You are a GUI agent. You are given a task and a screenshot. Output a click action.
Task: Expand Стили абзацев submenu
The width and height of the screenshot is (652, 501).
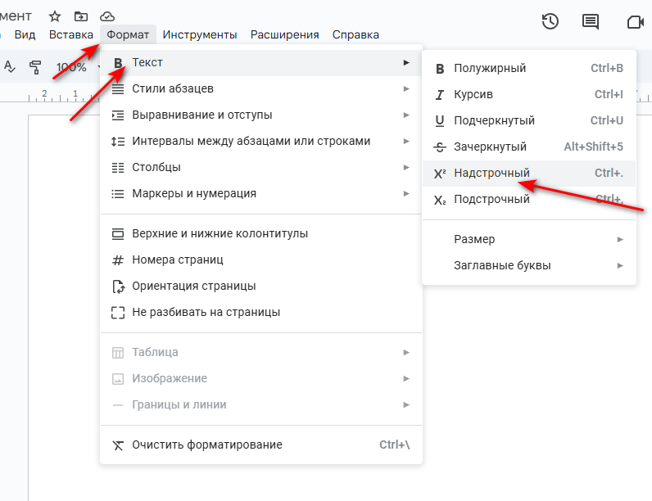[261, 89]
